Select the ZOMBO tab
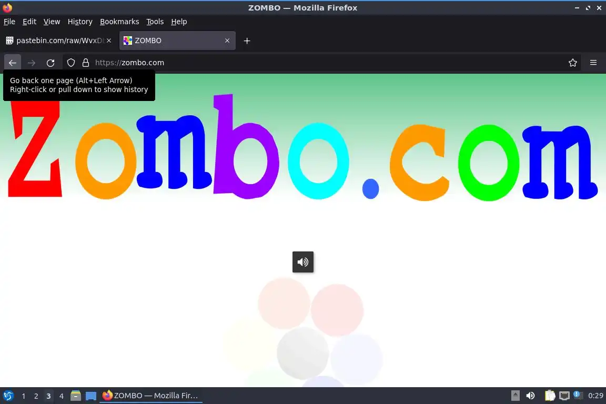The image size is (606, 404). click(x=177, y=41)
